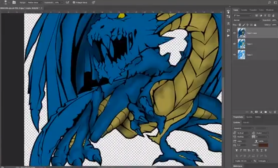The image size is (278, 168).
Task: Lock all padlock icon
Action: (x=255, y=25)
